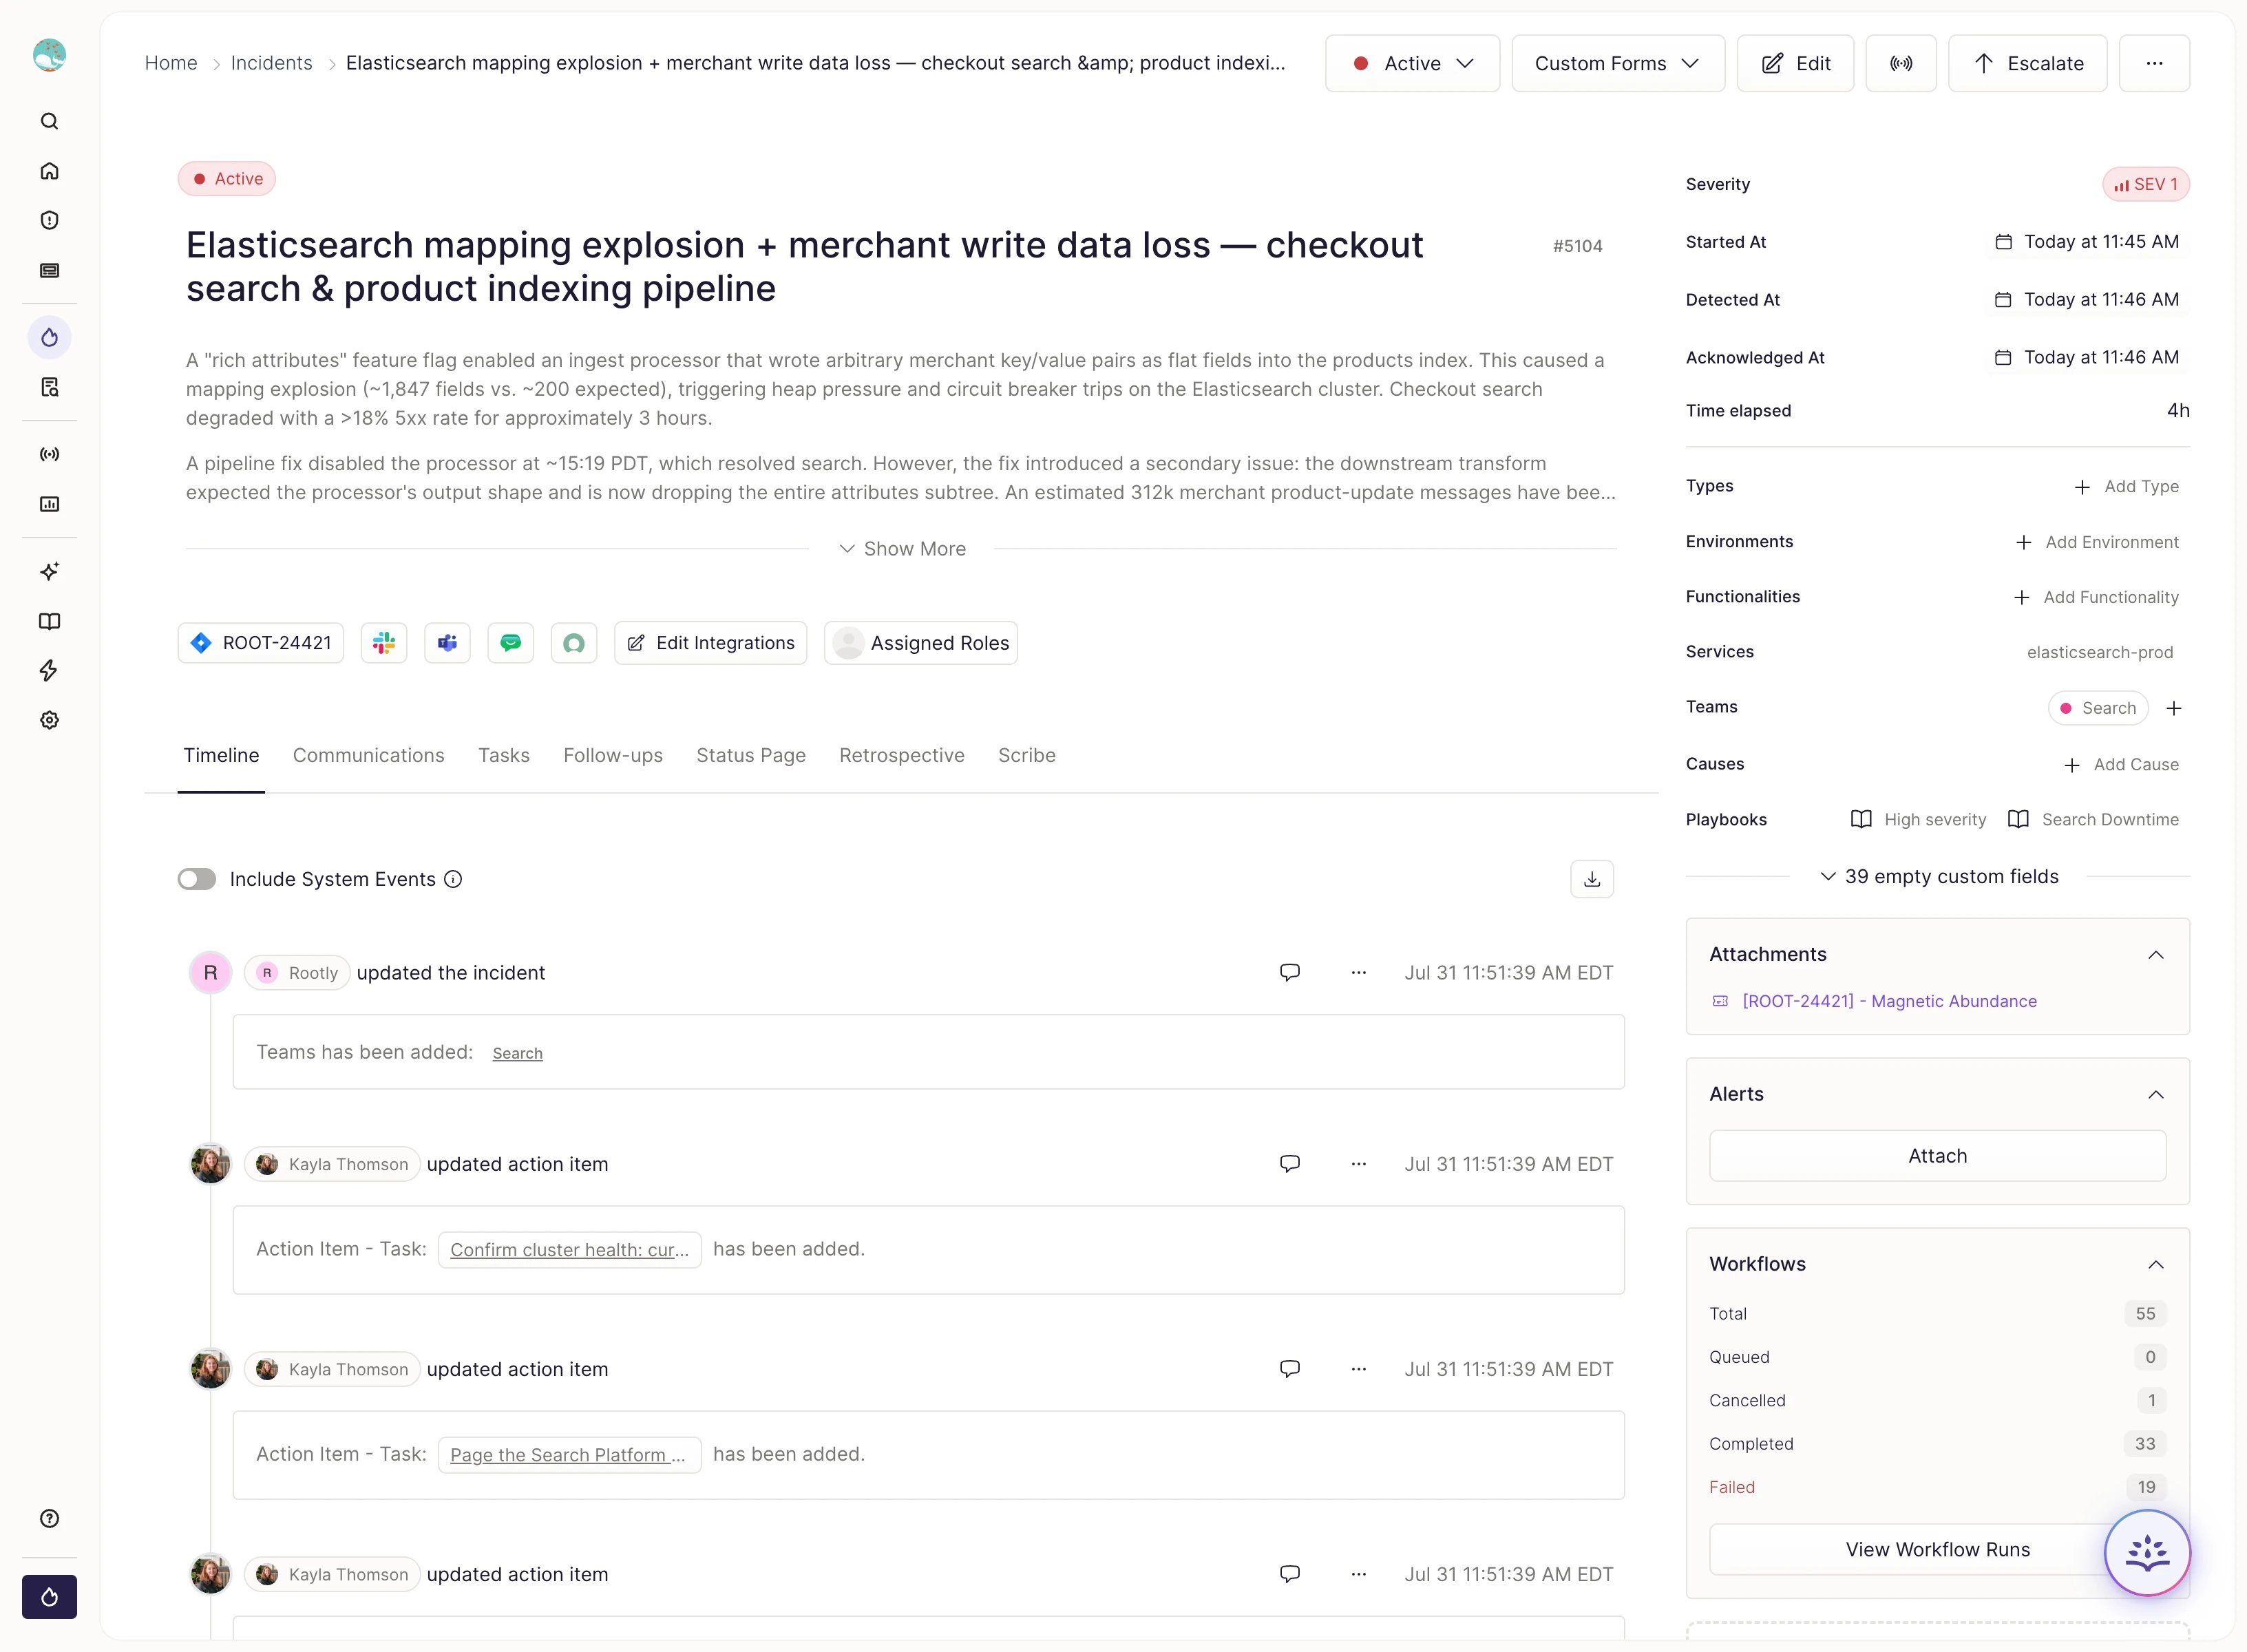This screenshot has height=1652, width=2247.
Task: Open the Page the Search Platform task link
Action: [568, 1455]
